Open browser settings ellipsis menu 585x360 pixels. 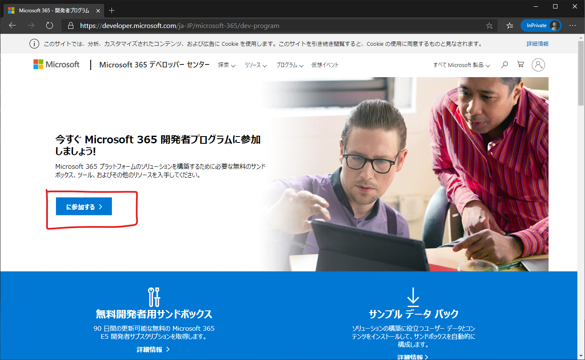point(573,25)
